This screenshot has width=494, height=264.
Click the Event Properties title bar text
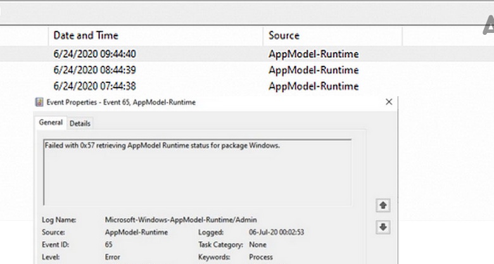pos(122,102)
